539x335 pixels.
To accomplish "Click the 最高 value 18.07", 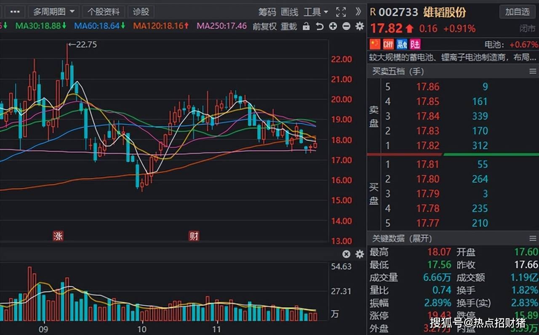I will click(439, 253).
